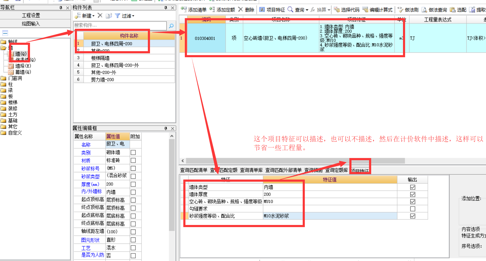Close the 属性编辑框 panel

coord(172,128)
